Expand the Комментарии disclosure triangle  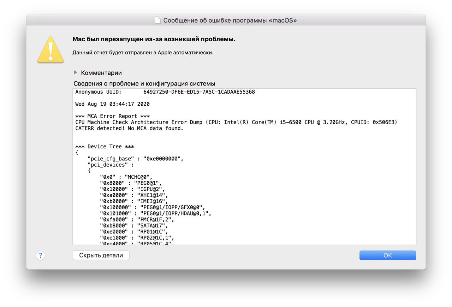(75, 72)
